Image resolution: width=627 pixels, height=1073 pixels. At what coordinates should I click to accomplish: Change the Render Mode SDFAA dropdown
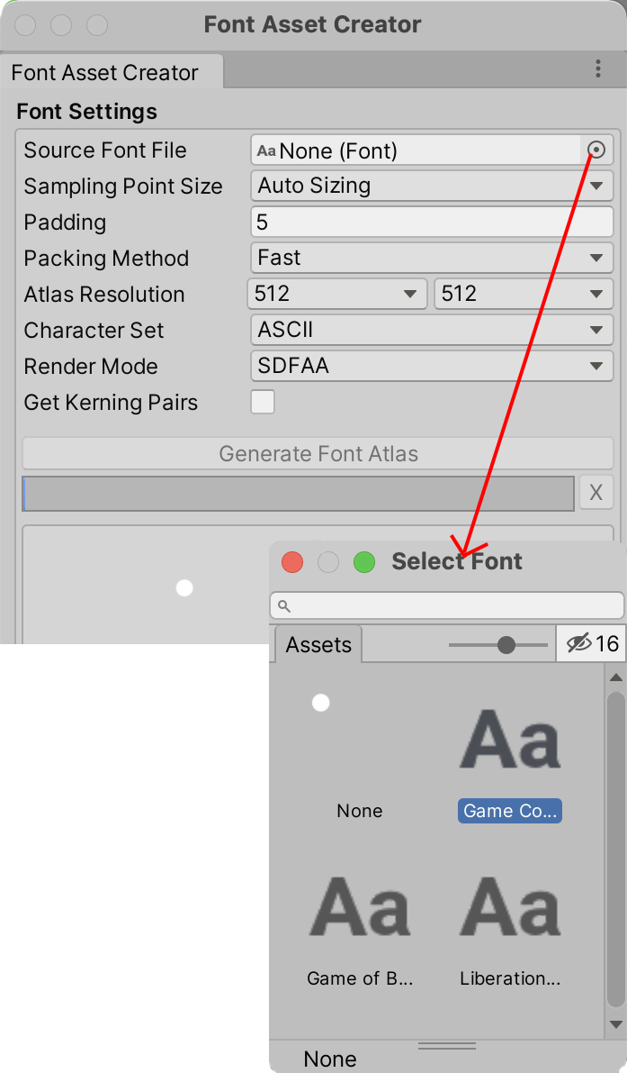pyautogui.click(x=432, y=367)
